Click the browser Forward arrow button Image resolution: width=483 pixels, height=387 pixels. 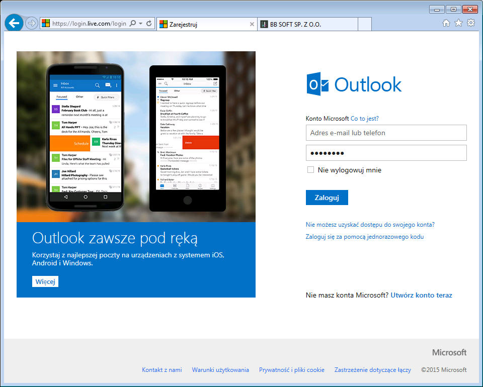click(x=32, y=24)
